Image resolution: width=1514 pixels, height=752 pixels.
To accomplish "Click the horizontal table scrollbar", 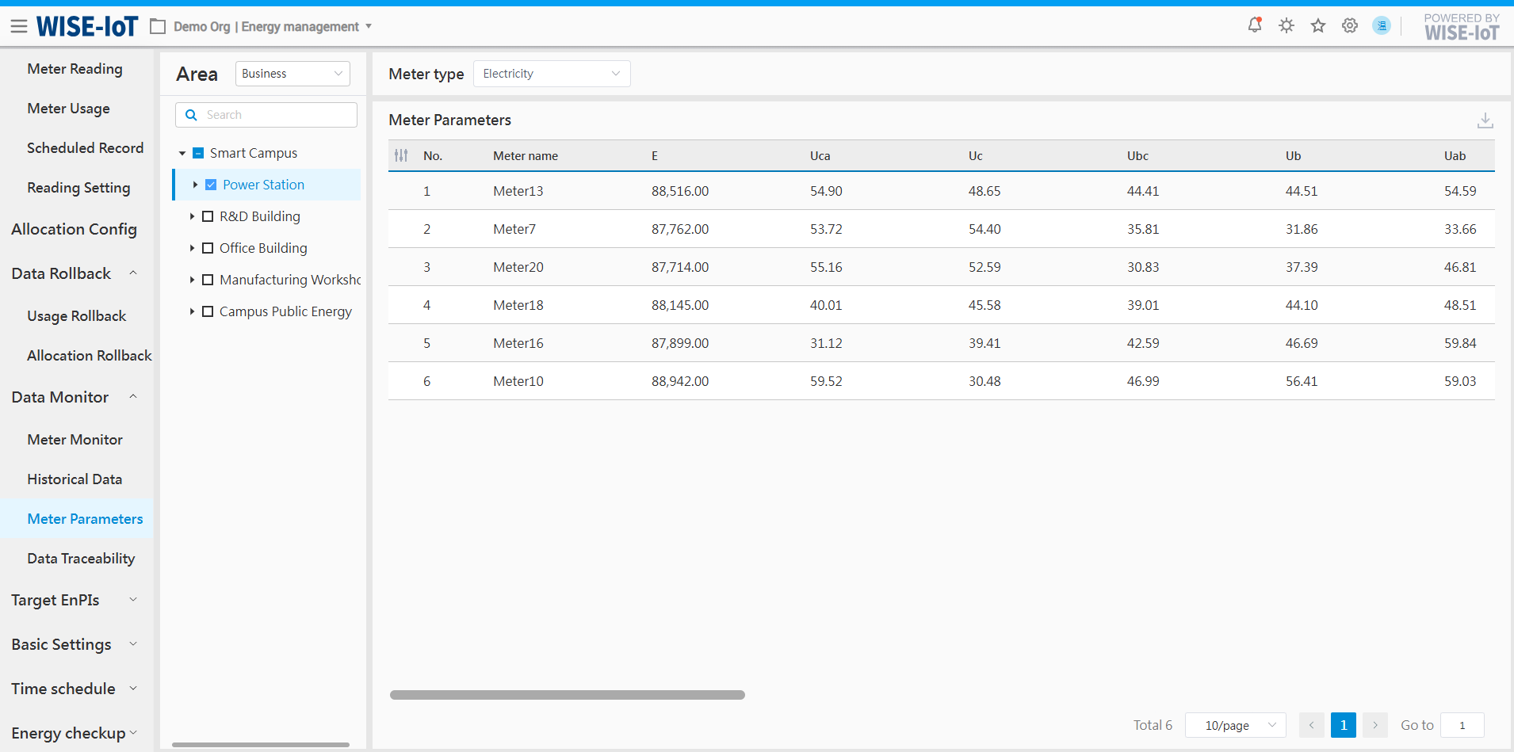I will [567, 695].
